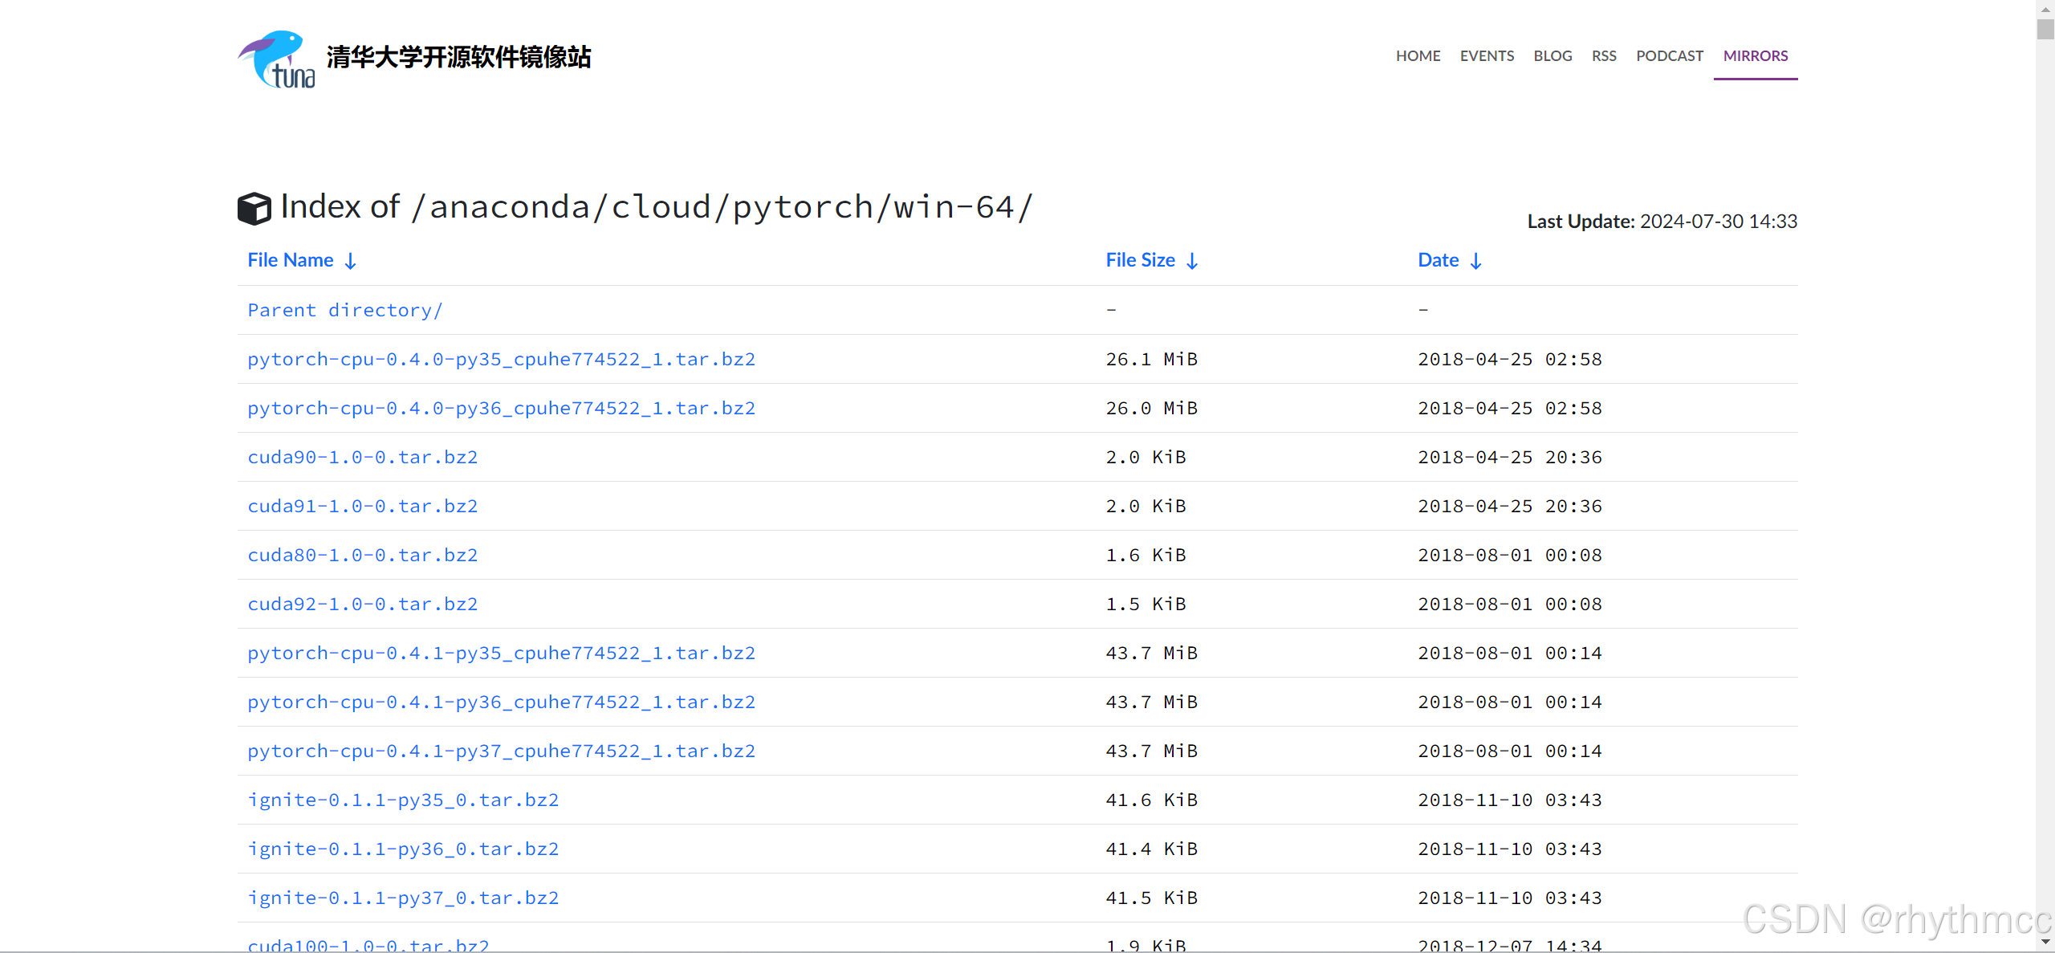Open the MIRRORS navigation tab
Viewport: 2055px width, 953px height.
pyautogui.click(x=1755, y=56)
